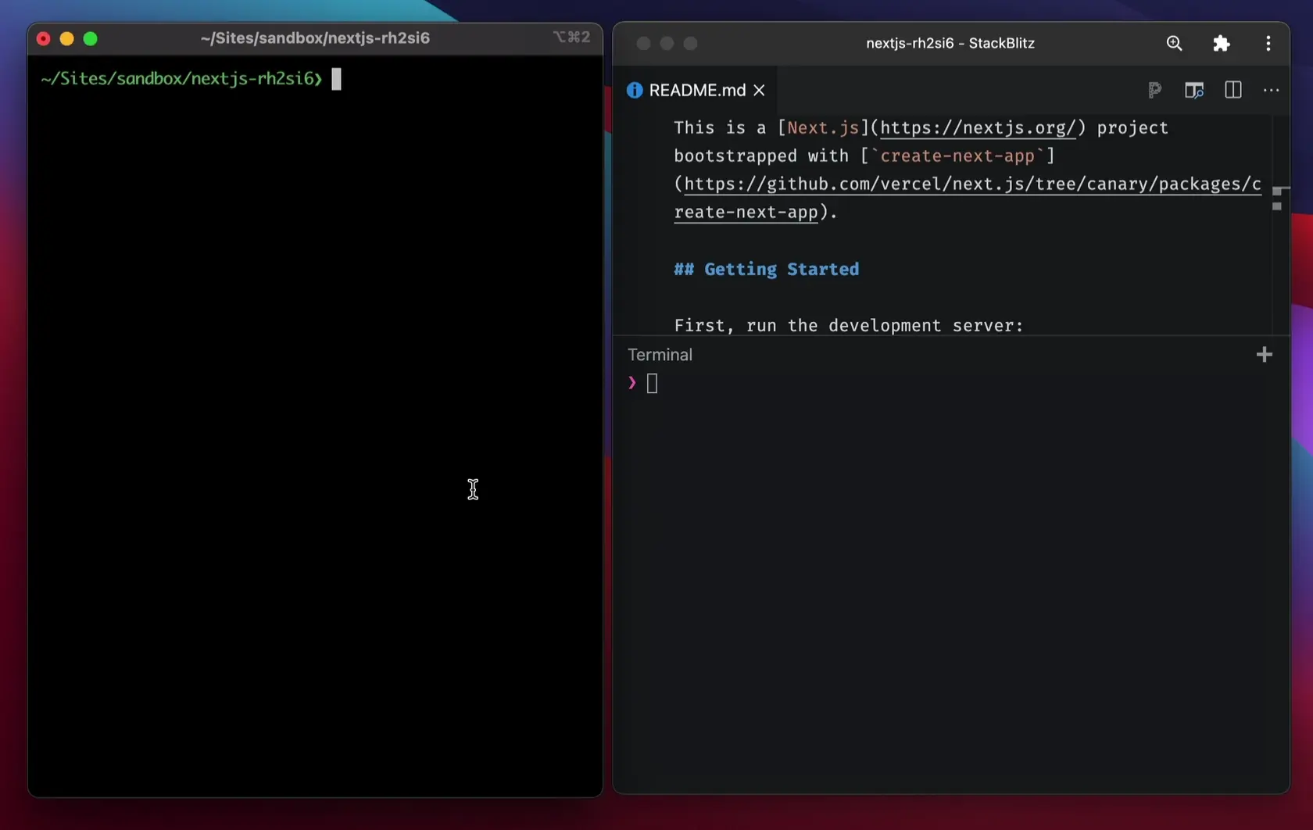Open the Prettier formatting icon

pyautogui.click(x=1155, y=90)
